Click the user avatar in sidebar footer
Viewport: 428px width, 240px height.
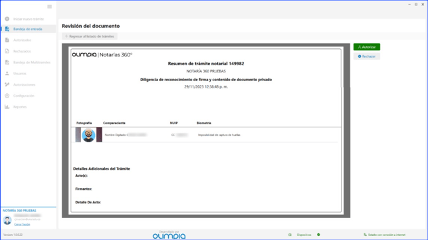(x=7, y=220)
